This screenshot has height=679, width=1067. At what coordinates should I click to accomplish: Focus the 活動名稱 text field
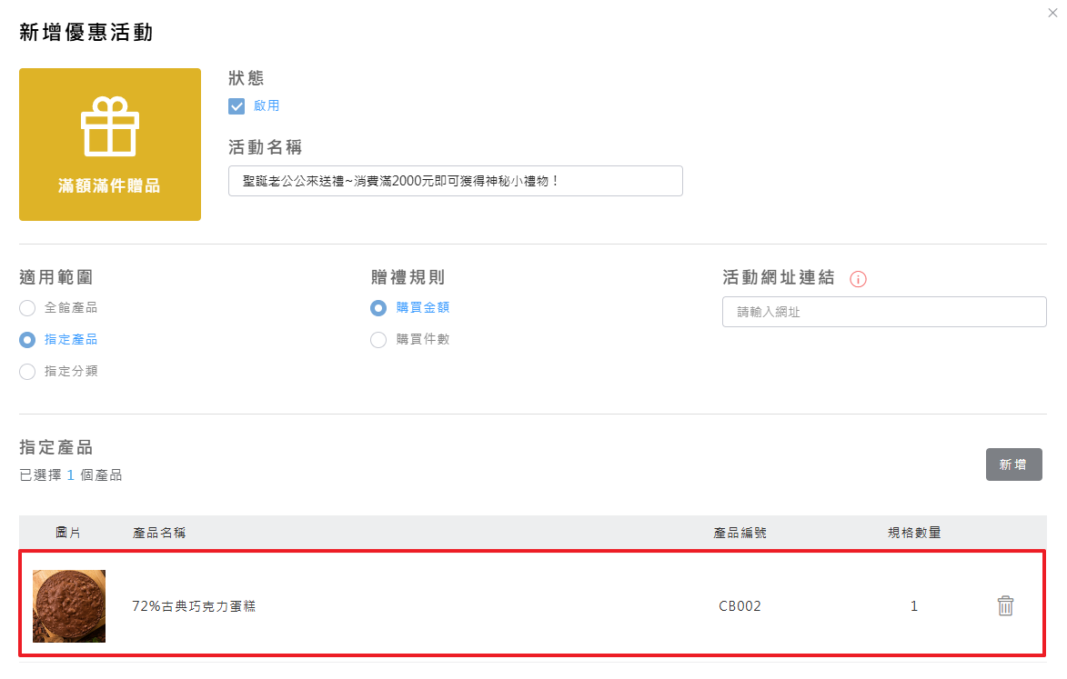click(455, 181)
